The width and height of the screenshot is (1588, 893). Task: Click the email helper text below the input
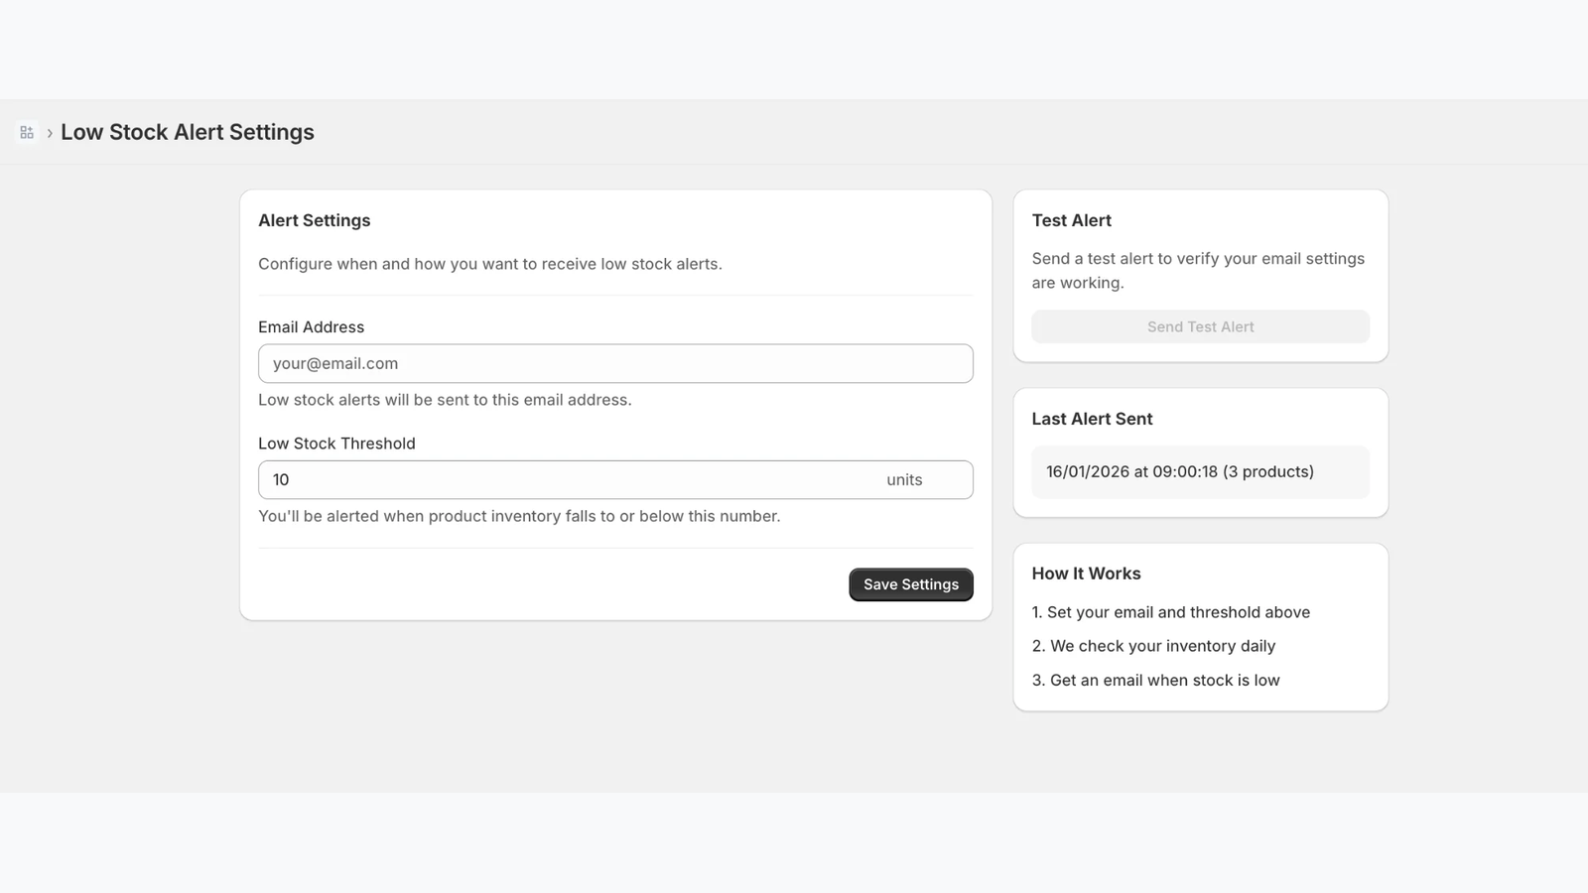coord(445,400)
